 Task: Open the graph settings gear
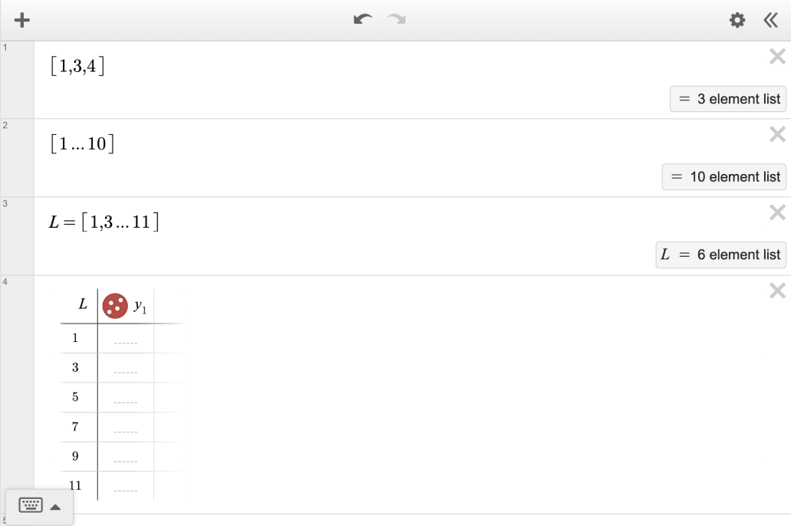tap(737, 20)
